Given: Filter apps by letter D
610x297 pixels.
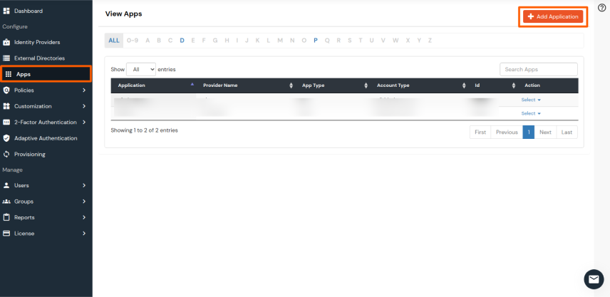Looking at the screenshot, I should point(182,41).
